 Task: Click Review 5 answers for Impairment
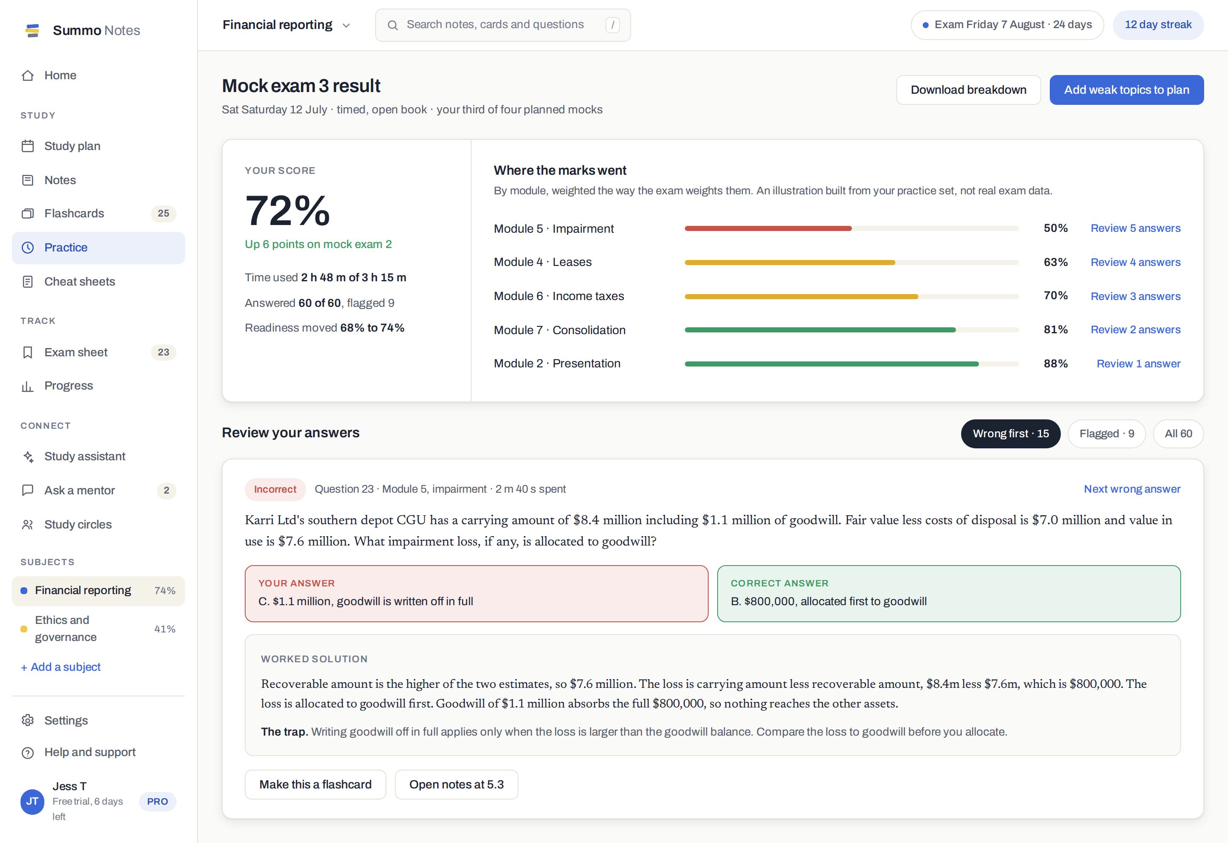pos(1135,228)
